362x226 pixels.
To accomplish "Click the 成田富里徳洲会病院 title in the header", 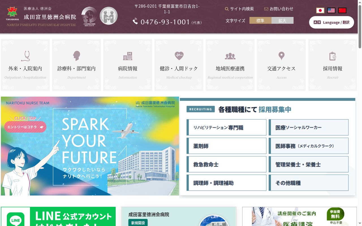I will [50, 17].
